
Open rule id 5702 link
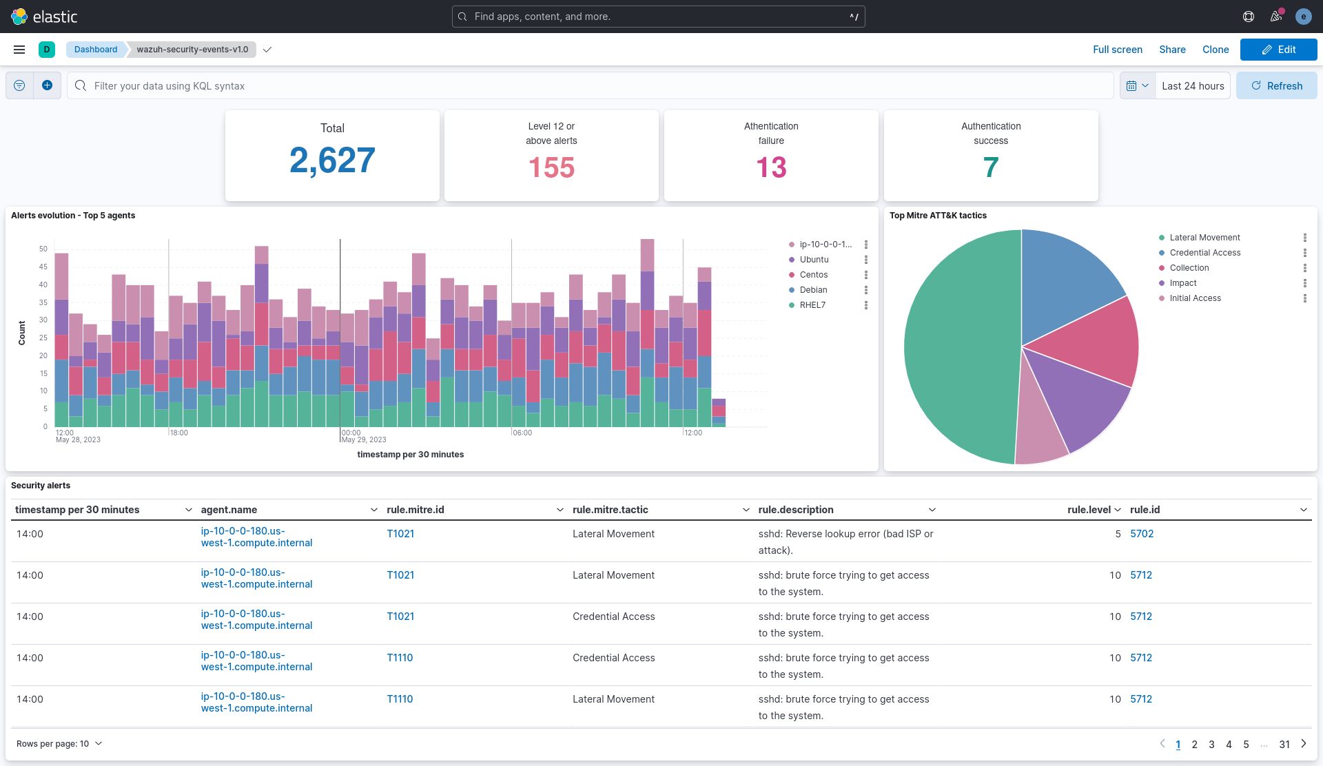[x=1142, y=534]
